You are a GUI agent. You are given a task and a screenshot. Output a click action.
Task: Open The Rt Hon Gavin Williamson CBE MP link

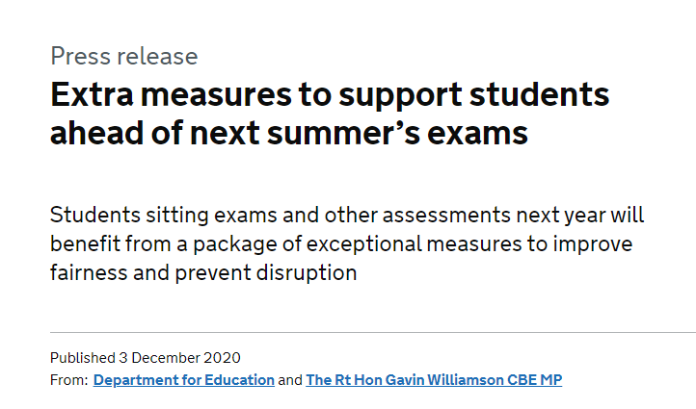[434, 380]
